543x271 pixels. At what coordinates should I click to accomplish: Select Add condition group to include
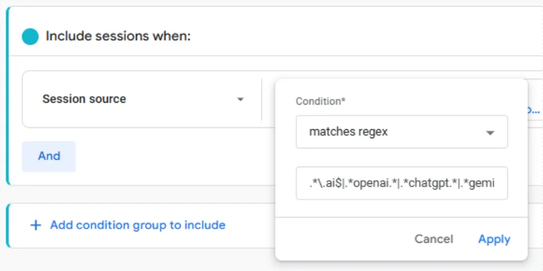click(x=137, y=225)
